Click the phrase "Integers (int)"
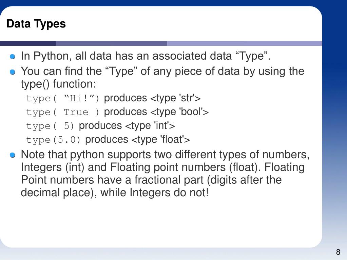 (53, 167)
